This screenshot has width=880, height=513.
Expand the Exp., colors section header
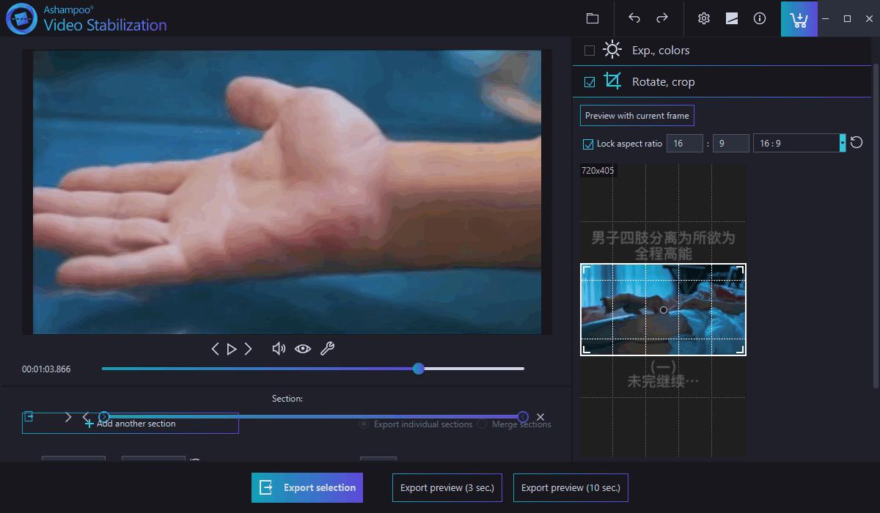tap(722, 51)
